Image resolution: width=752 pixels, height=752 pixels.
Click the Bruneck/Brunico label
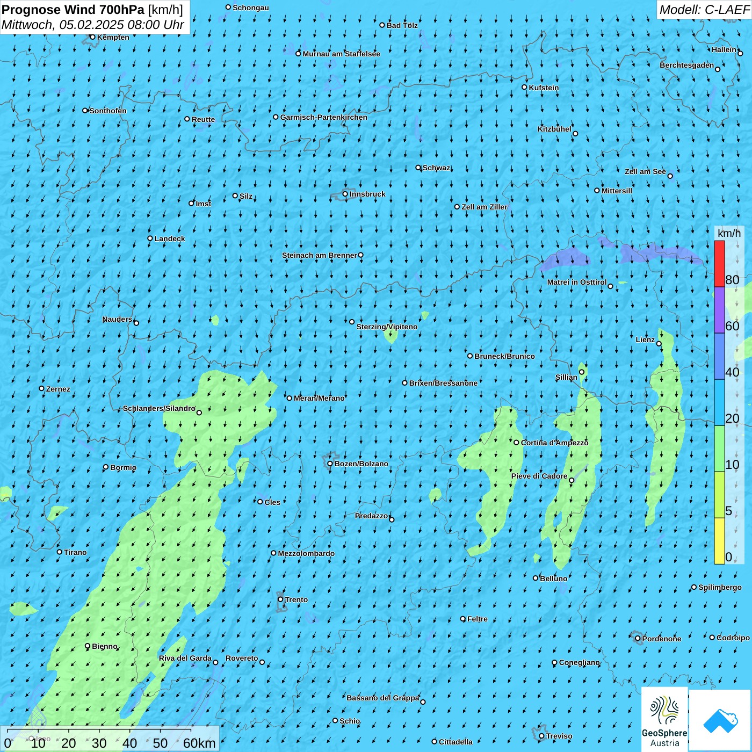coord(505,356)
